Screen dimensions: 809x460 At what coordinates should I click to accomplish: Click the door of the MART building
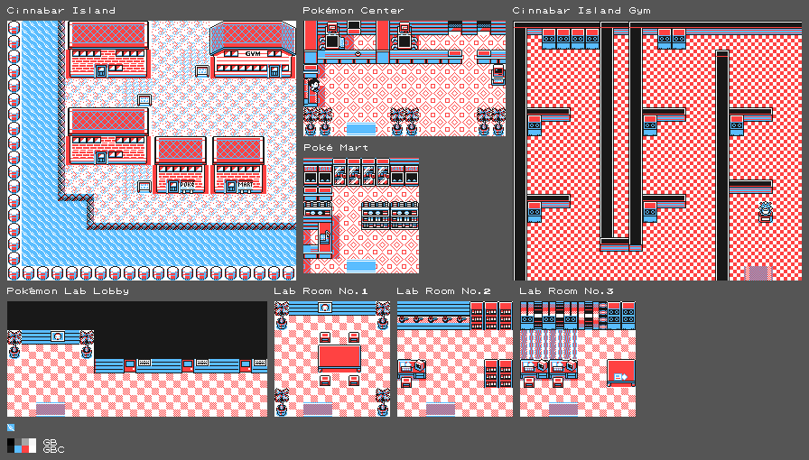click(x=231, y=186)
